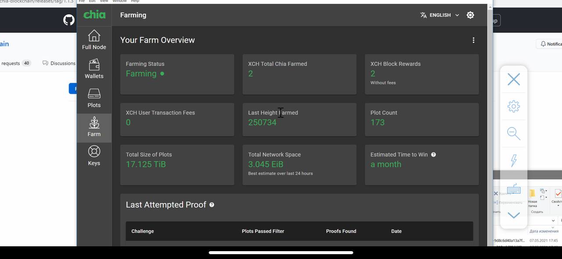
Task: Select the Farm sidebar item
Action: tap(94, 128)
